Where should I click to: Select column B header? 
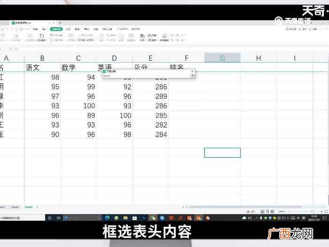[42, 58]
